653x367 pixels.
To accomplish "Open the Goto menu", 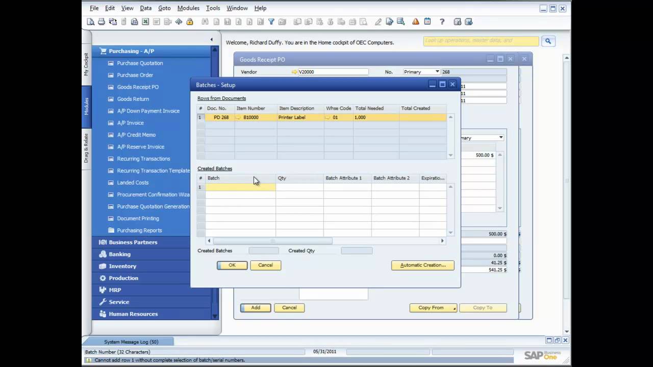I will [x=164, y=8].
